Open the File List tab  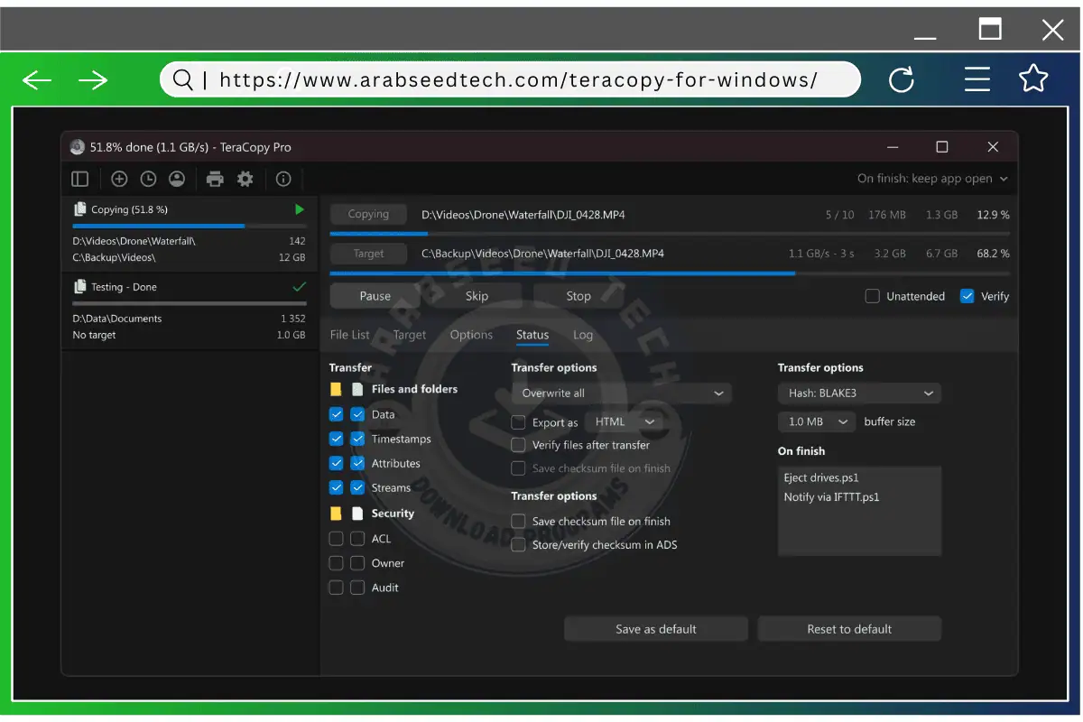coord(350,334)
